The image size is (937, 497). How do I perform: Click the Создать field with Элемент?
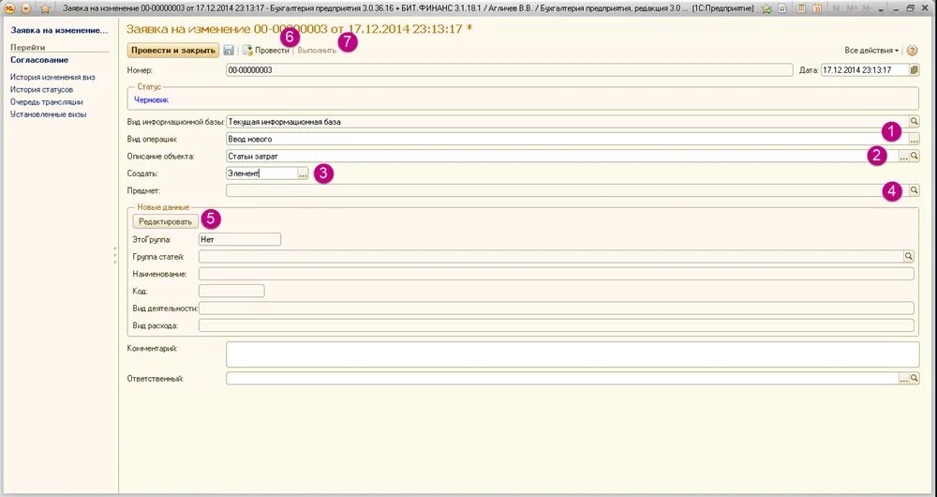(261, 173)
